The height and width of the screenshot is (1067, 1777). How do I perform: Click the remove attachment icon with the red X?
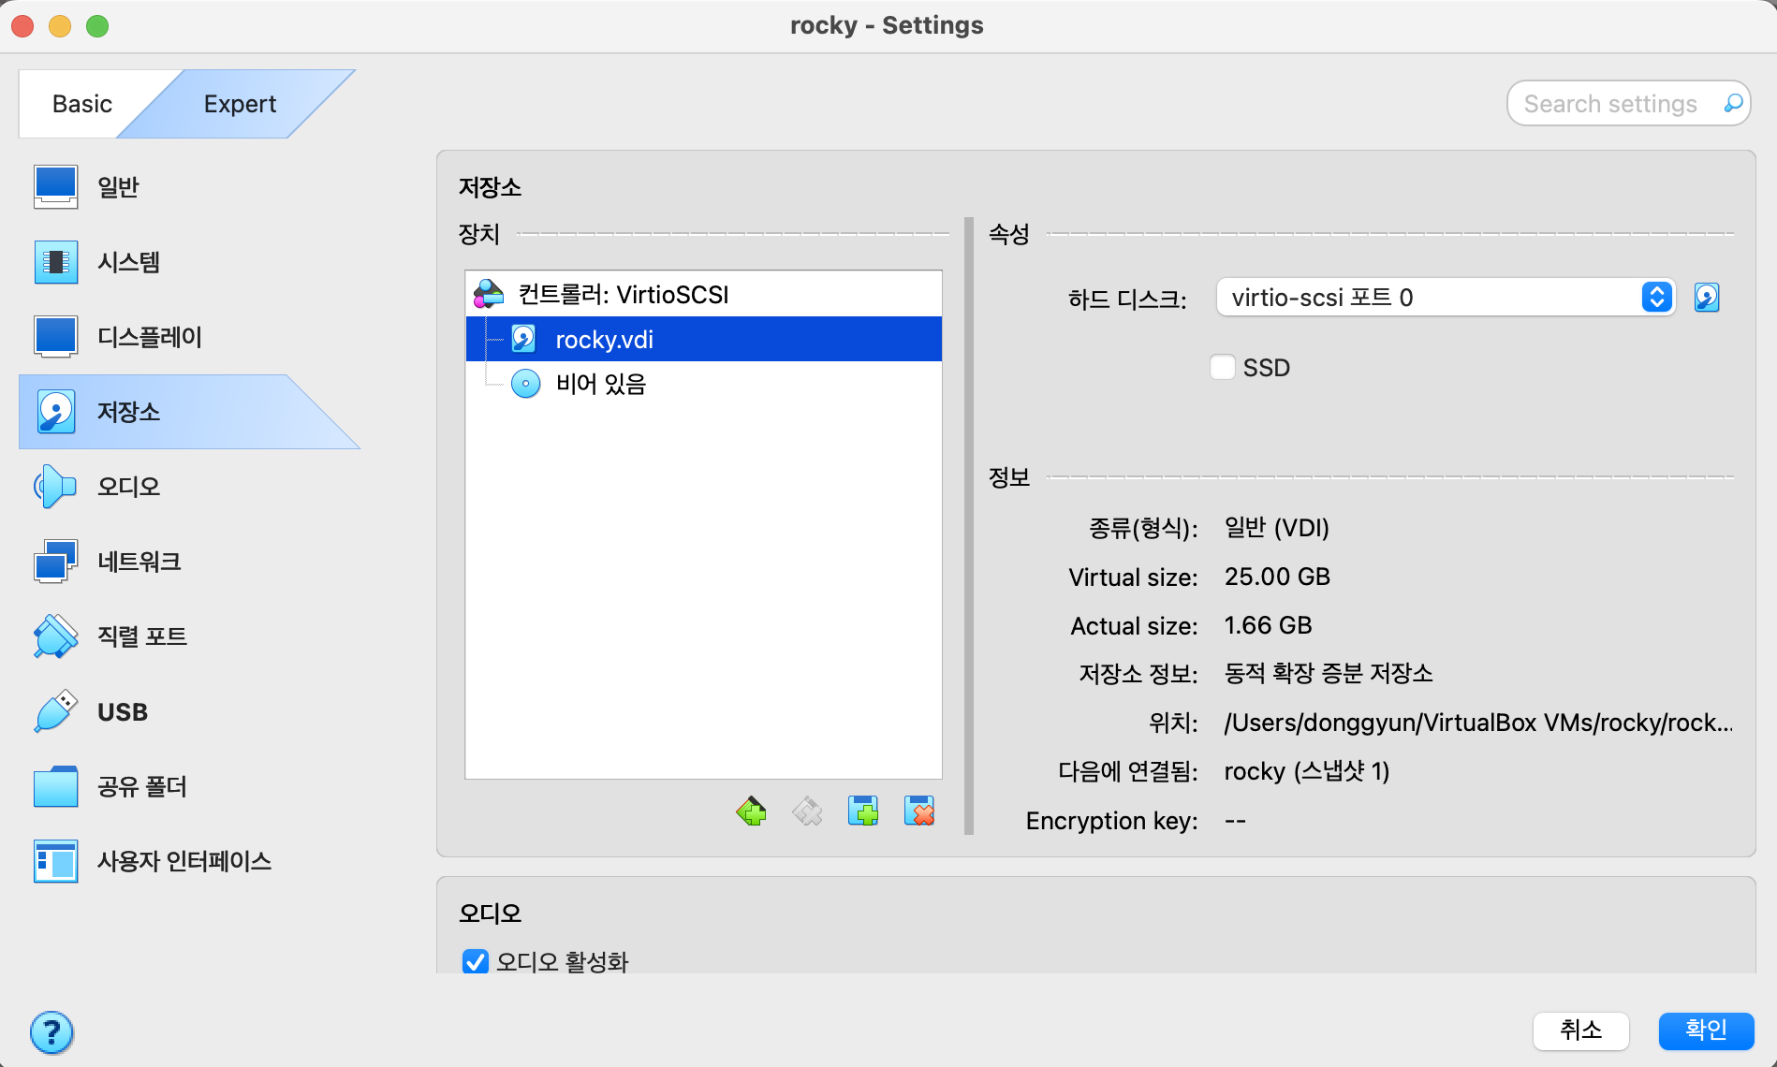click(919, 811)
